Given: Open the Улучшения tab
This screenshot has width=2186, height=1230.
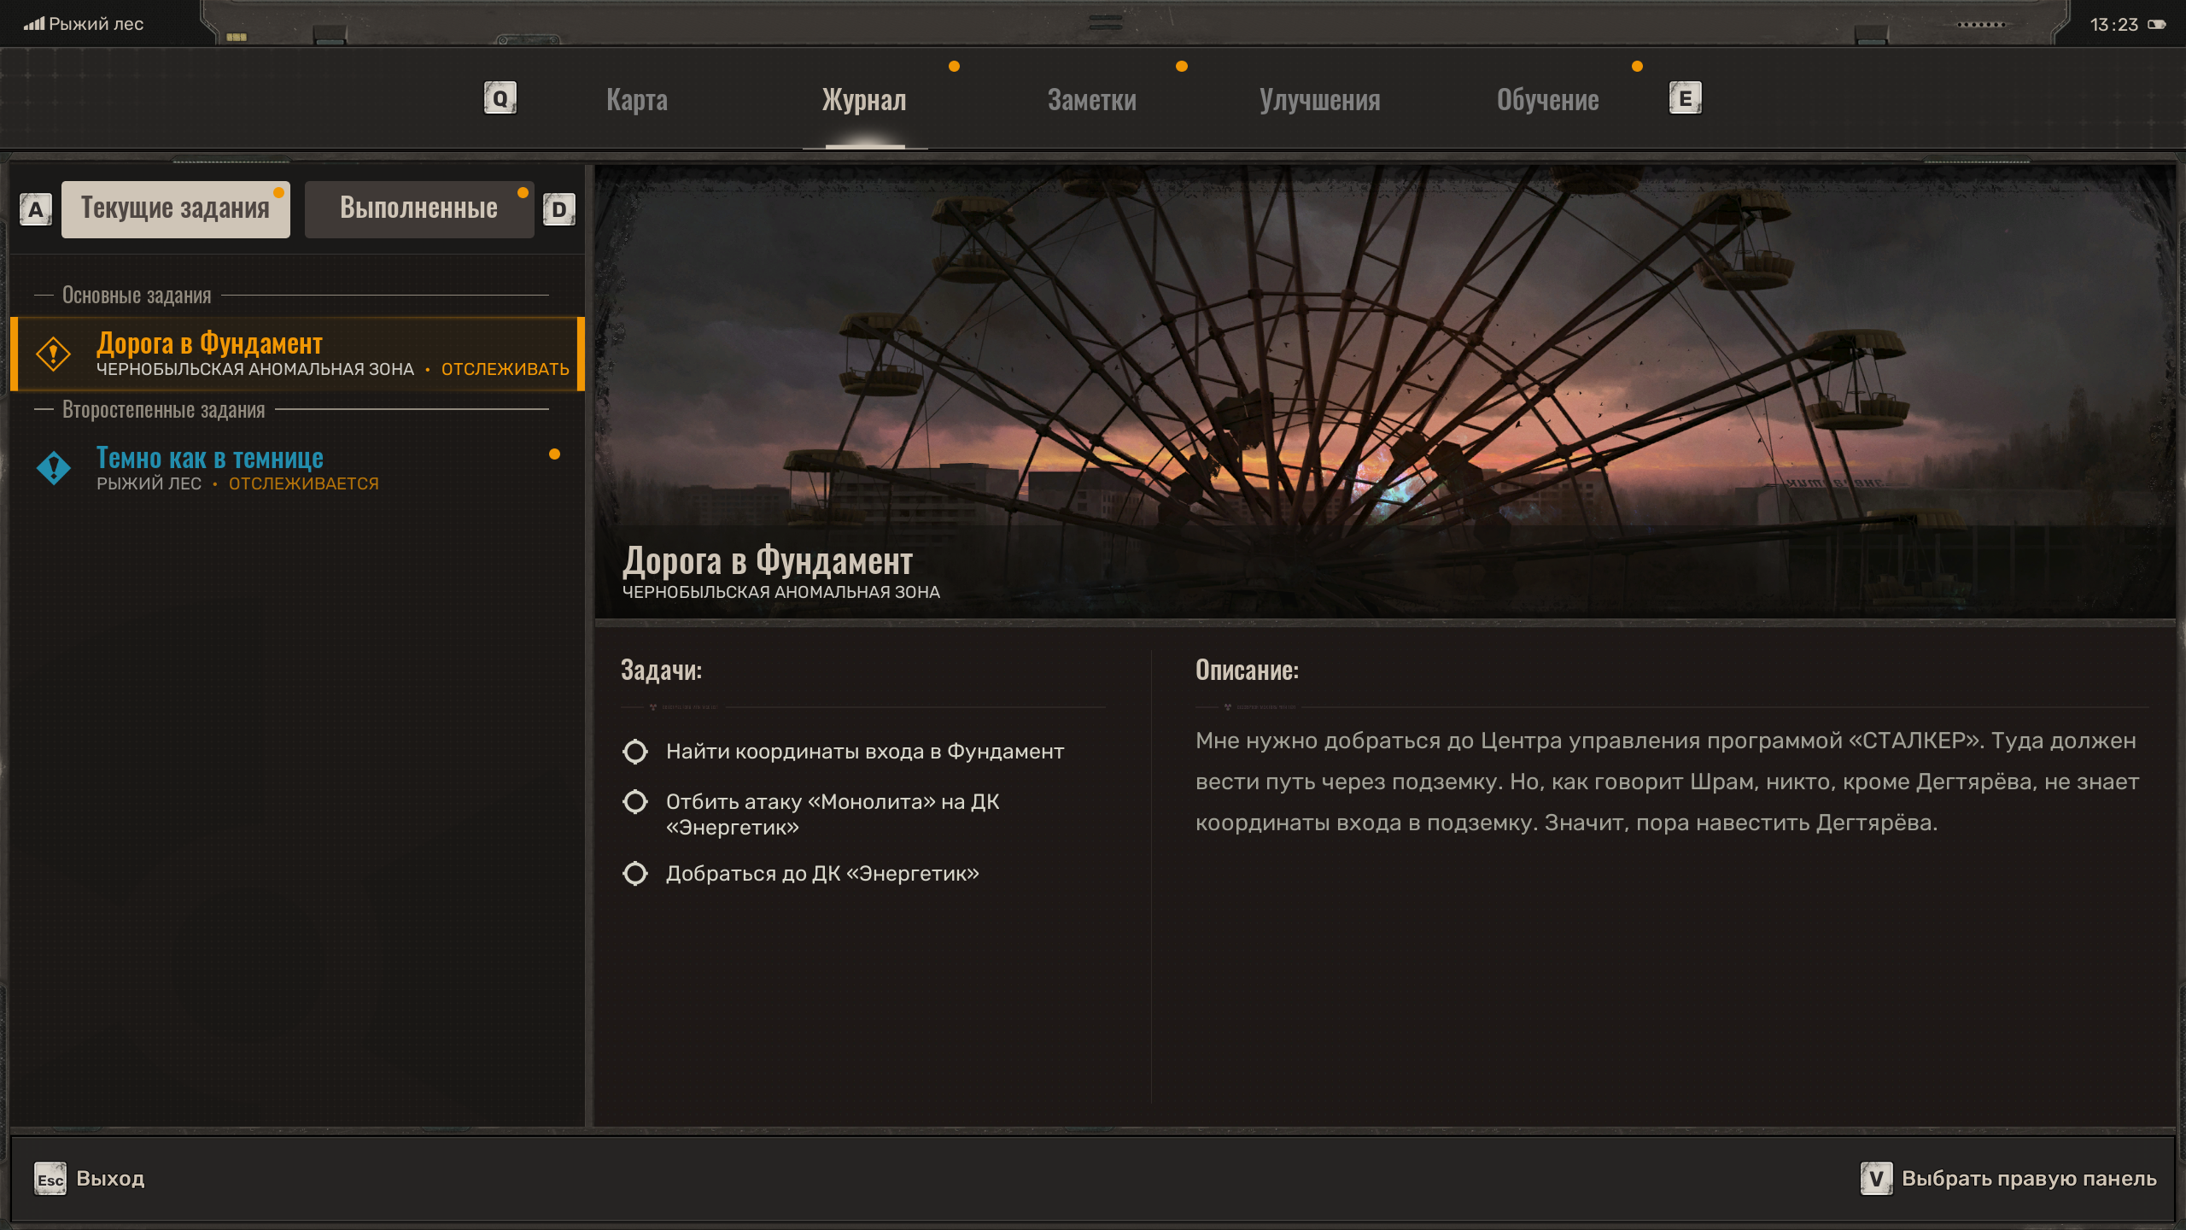Looking at the screenshot, I should pos(1319,100).
